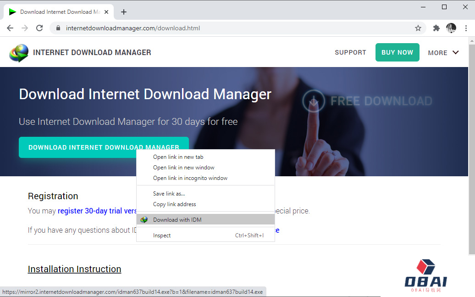
Task: Click the FREE DOWNLOAD banner text
Action: tap(381, 101)
